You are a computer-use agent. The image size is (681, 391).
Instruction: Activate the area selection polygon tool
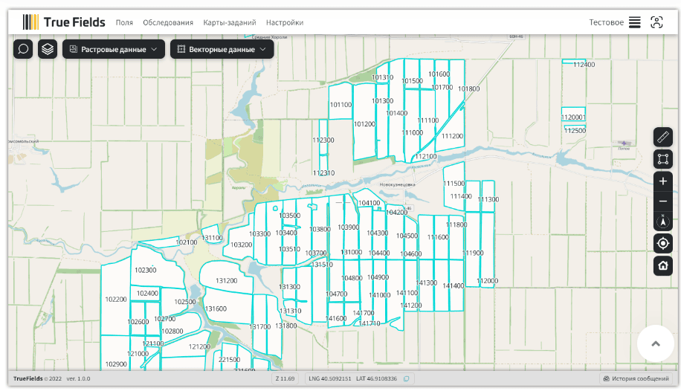(662, 159)
